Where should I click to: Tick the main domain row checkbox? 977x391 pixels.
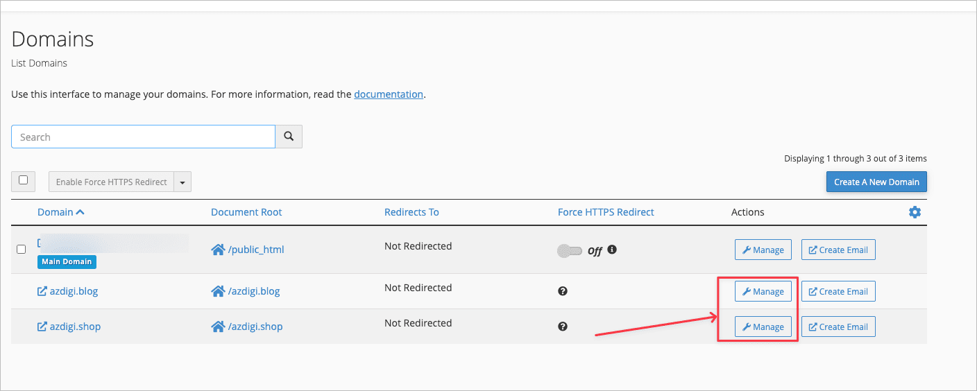[x=22, y=250]
